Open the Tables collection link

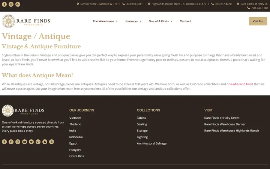[x=141, y=118]
